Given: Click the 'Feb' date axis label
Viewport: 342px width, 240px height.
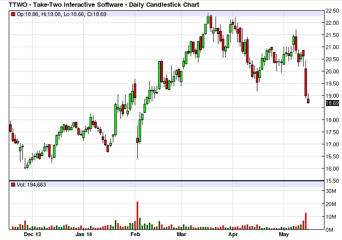Looking at the screenshot, I should pyautogui.click(x=135, y=235).
